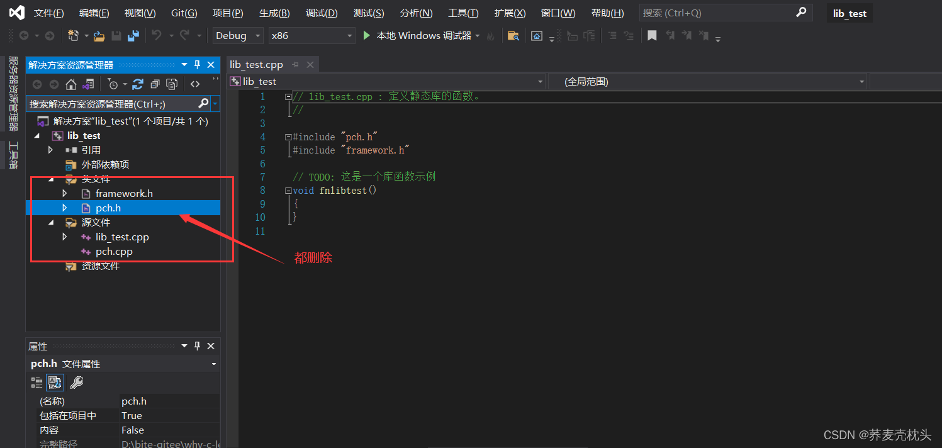Open a folder with the Open Folder icon
Image resolution: width=942 pixels, height=448 pixels.
100,36
